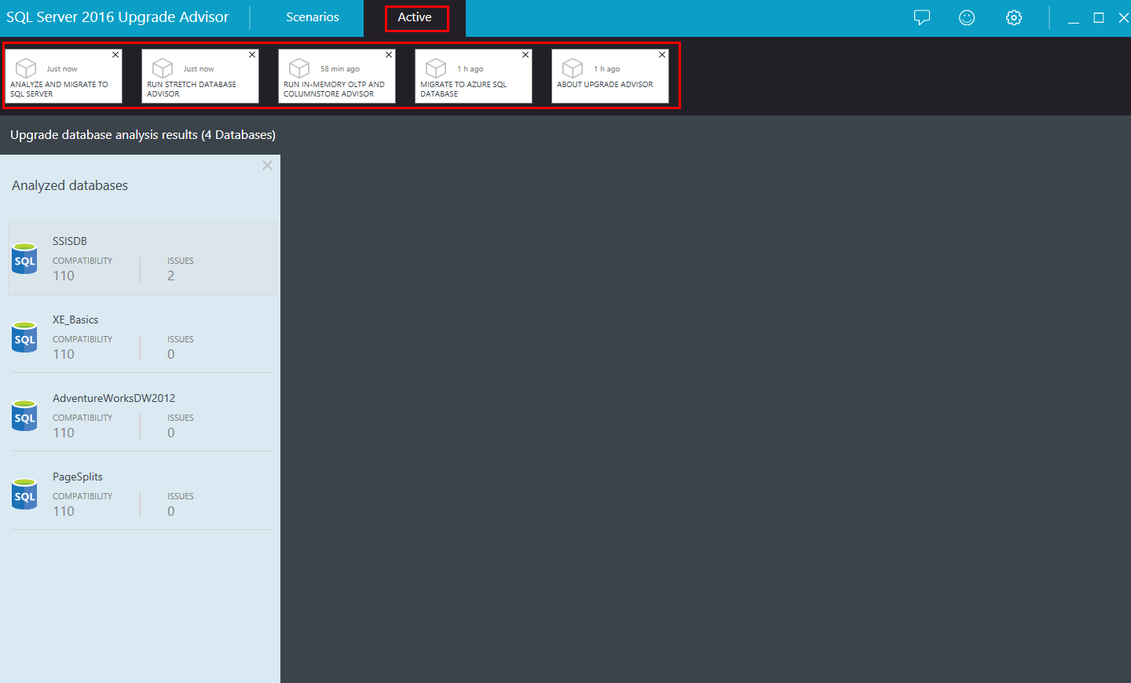
Task: Click the XE_Basics issues count 0
Action: click(x=171, y=354)
